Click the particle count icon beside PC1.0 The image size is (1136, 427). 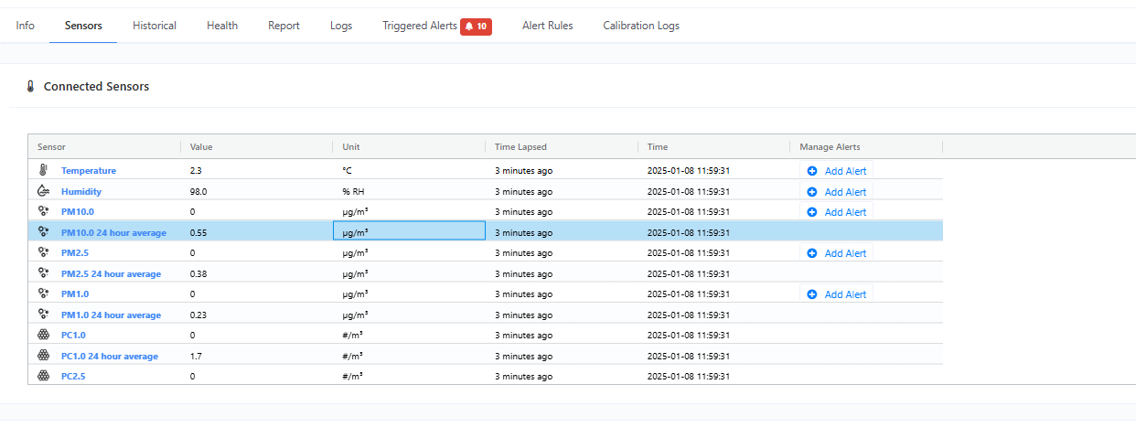(43, 335)
